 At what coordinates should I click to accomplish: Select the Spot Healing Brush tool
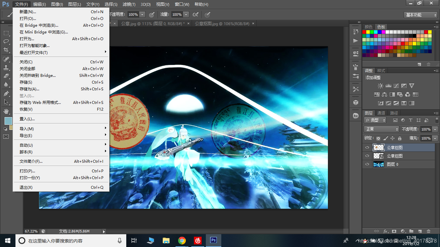coord(6,59)
